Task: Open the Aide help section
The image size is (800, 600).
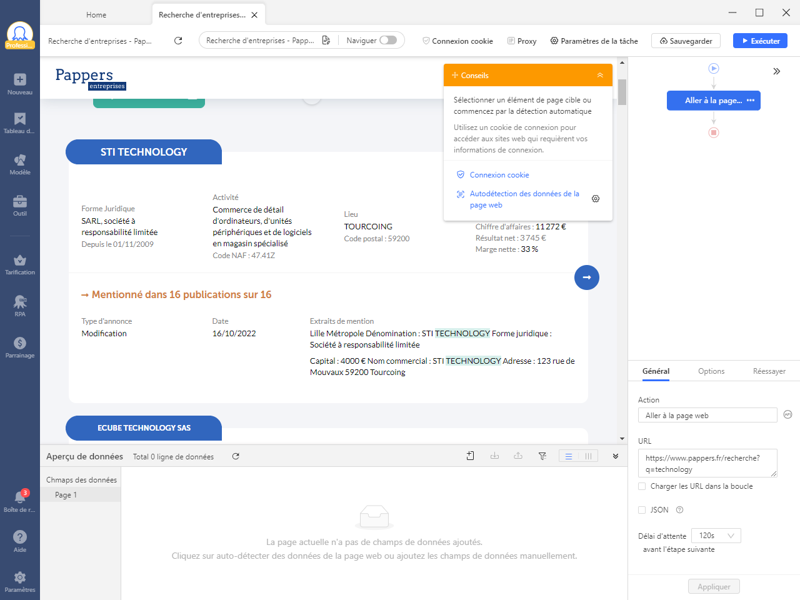Action: [20, 541]
